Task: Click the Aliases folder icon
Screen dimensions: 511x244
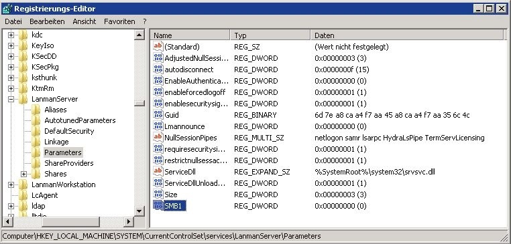Action: pyautogui.click(x=36, y=110)
